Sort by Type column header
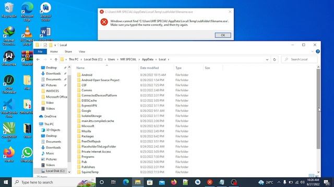334x187 pixels. pos(188,68)
